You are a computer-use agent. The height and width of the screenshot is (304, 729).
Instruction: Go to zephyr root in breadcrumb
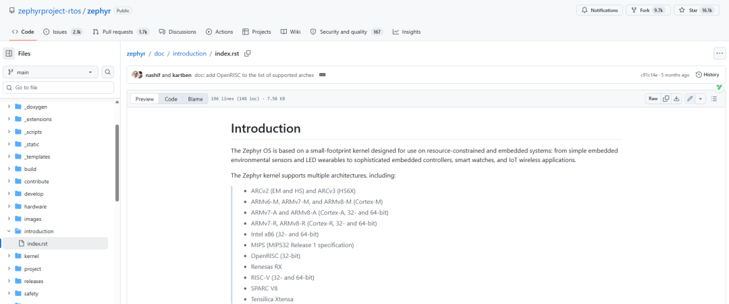click(x=136, y=53)
